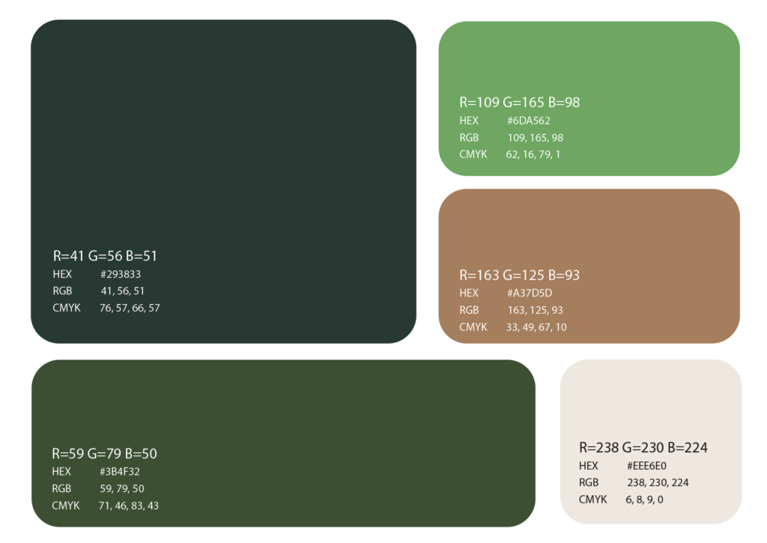Click the brown #A37D5D color swatch
Screen dimensions: 767x543
[x=589, y=266]
